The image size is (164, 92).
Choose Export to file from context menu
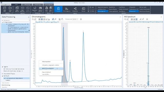[x=46, y=74]
